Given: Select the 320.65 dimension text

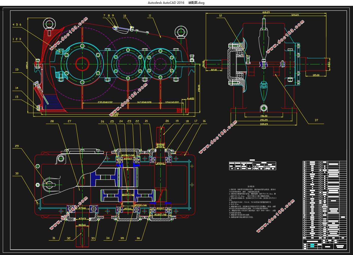Looking at the screenshot, I should pos(295,15).
